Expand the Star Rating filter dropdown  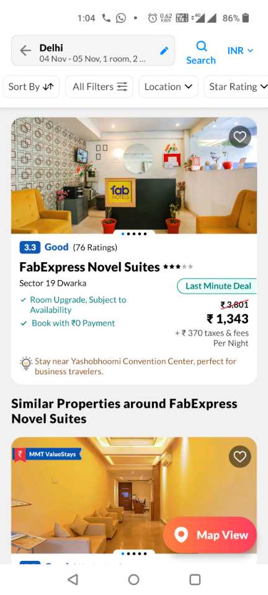click(237, 87)
